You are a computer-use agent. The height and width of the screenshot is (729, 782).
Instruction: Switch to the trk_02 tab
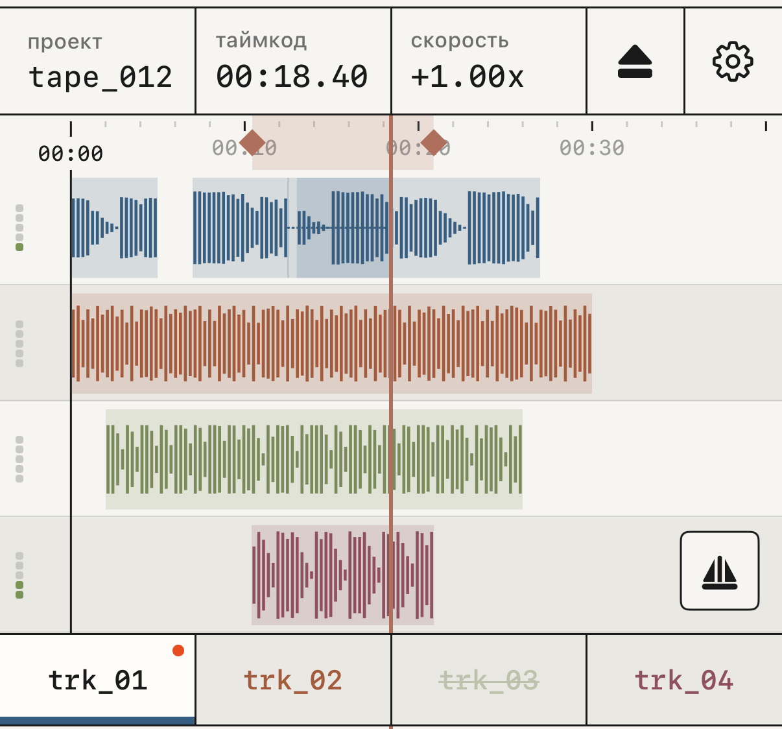click(x=293, y=680)
